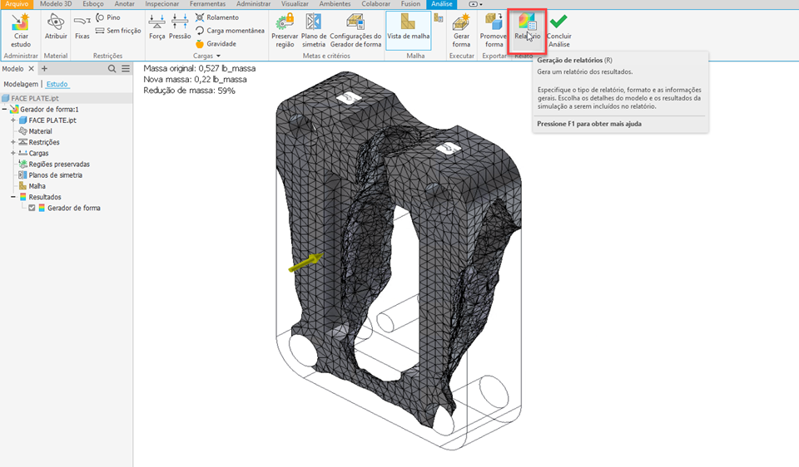Switch to Inspecionar tab
This screenshot has width=799, height=467.
pyautogui.click(x=162, y=4)
